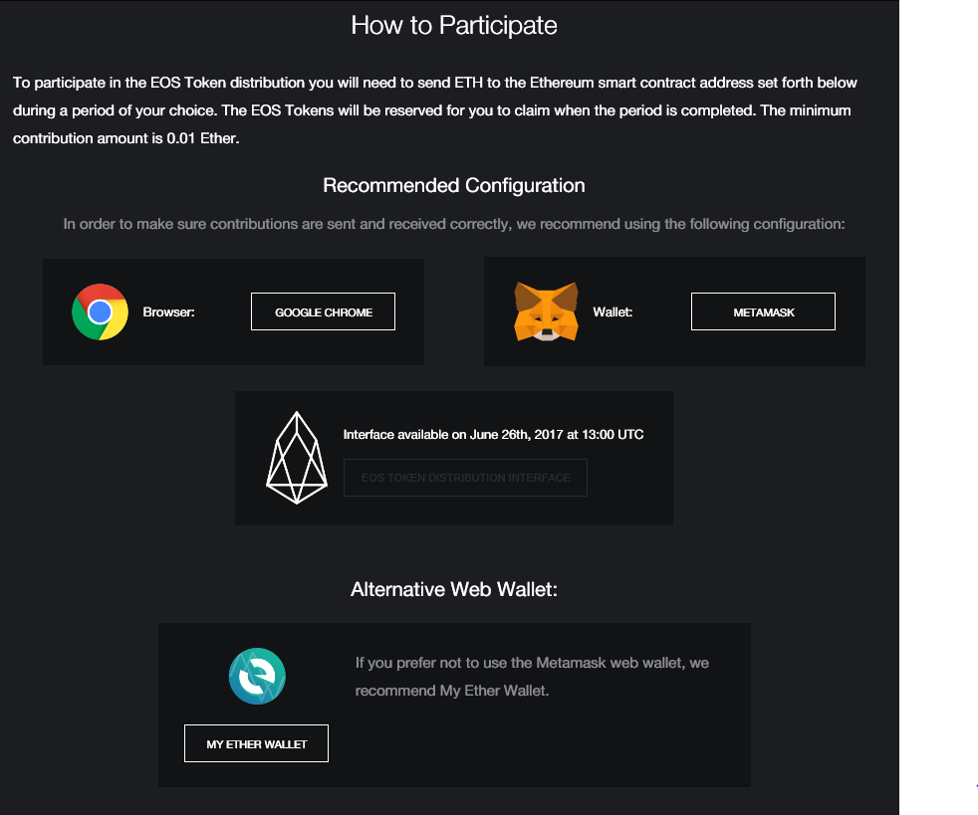The image size is (978, 815).
Task: Click the 'Interface available on June 26th, 2017' text
Action: 493,434
